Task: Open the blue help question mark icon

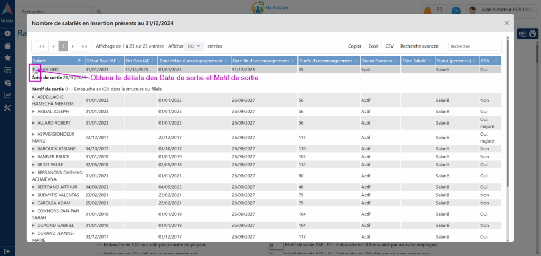Action: coord(456,11)
